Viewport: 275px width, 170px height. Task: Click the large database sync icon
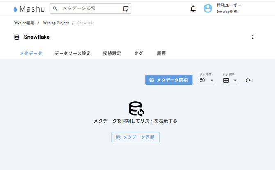click(x=136, y=109)
